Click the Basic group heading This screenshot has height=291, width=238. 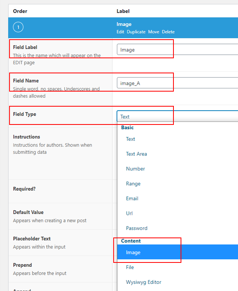pyautogui.click(x=128, y=128)
